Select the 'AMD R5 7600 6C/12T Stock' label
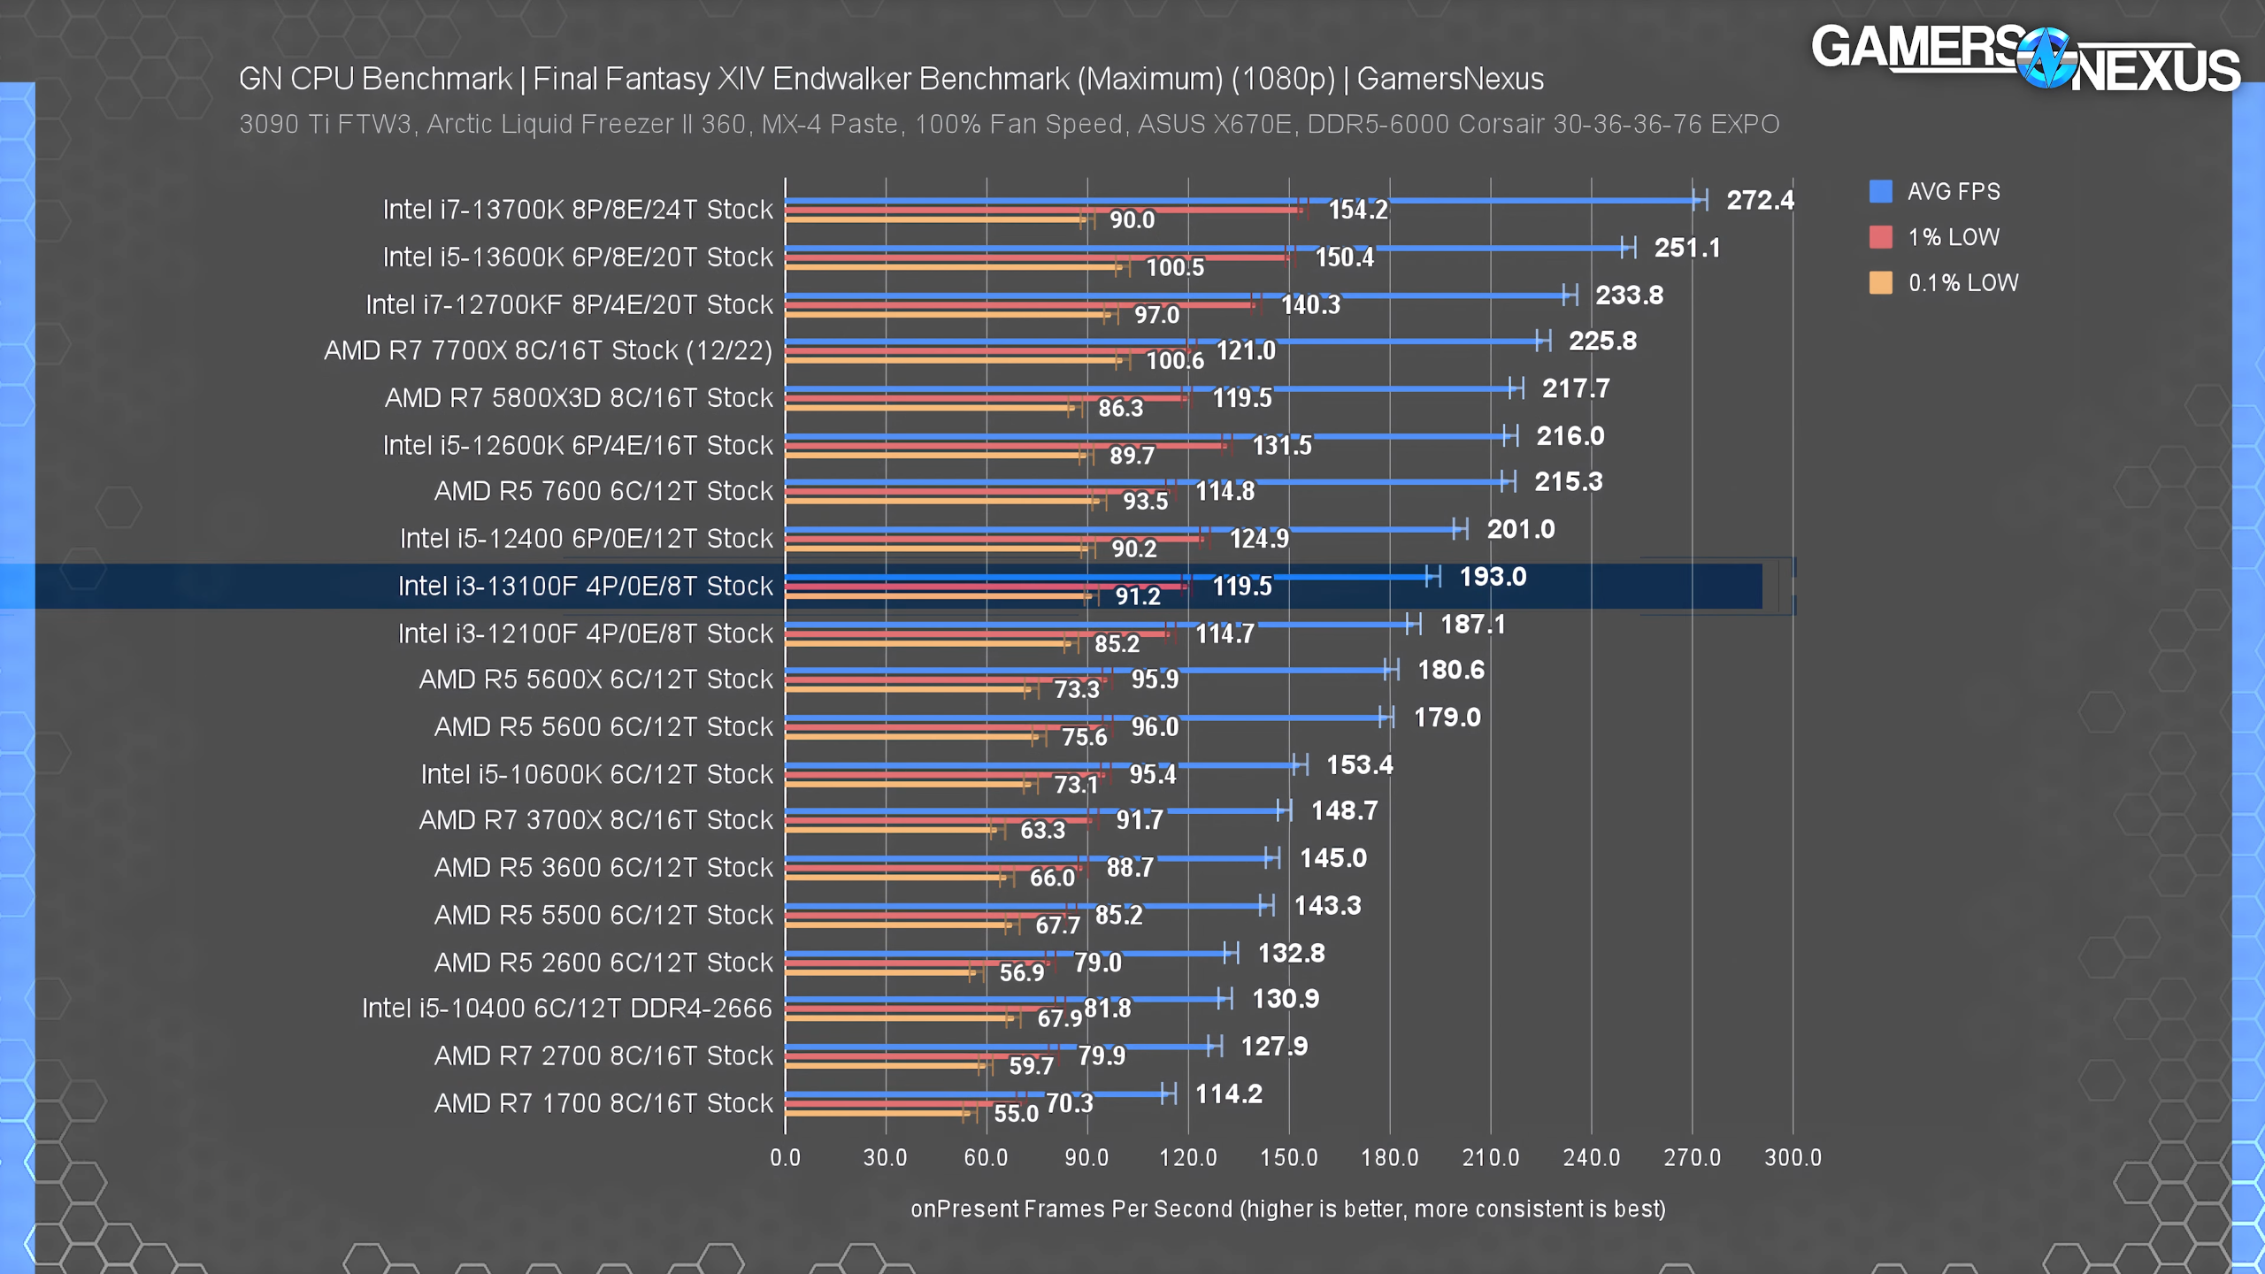Image resolution: width=2265 pixels, height=1274 pixels. coord(603,492)
